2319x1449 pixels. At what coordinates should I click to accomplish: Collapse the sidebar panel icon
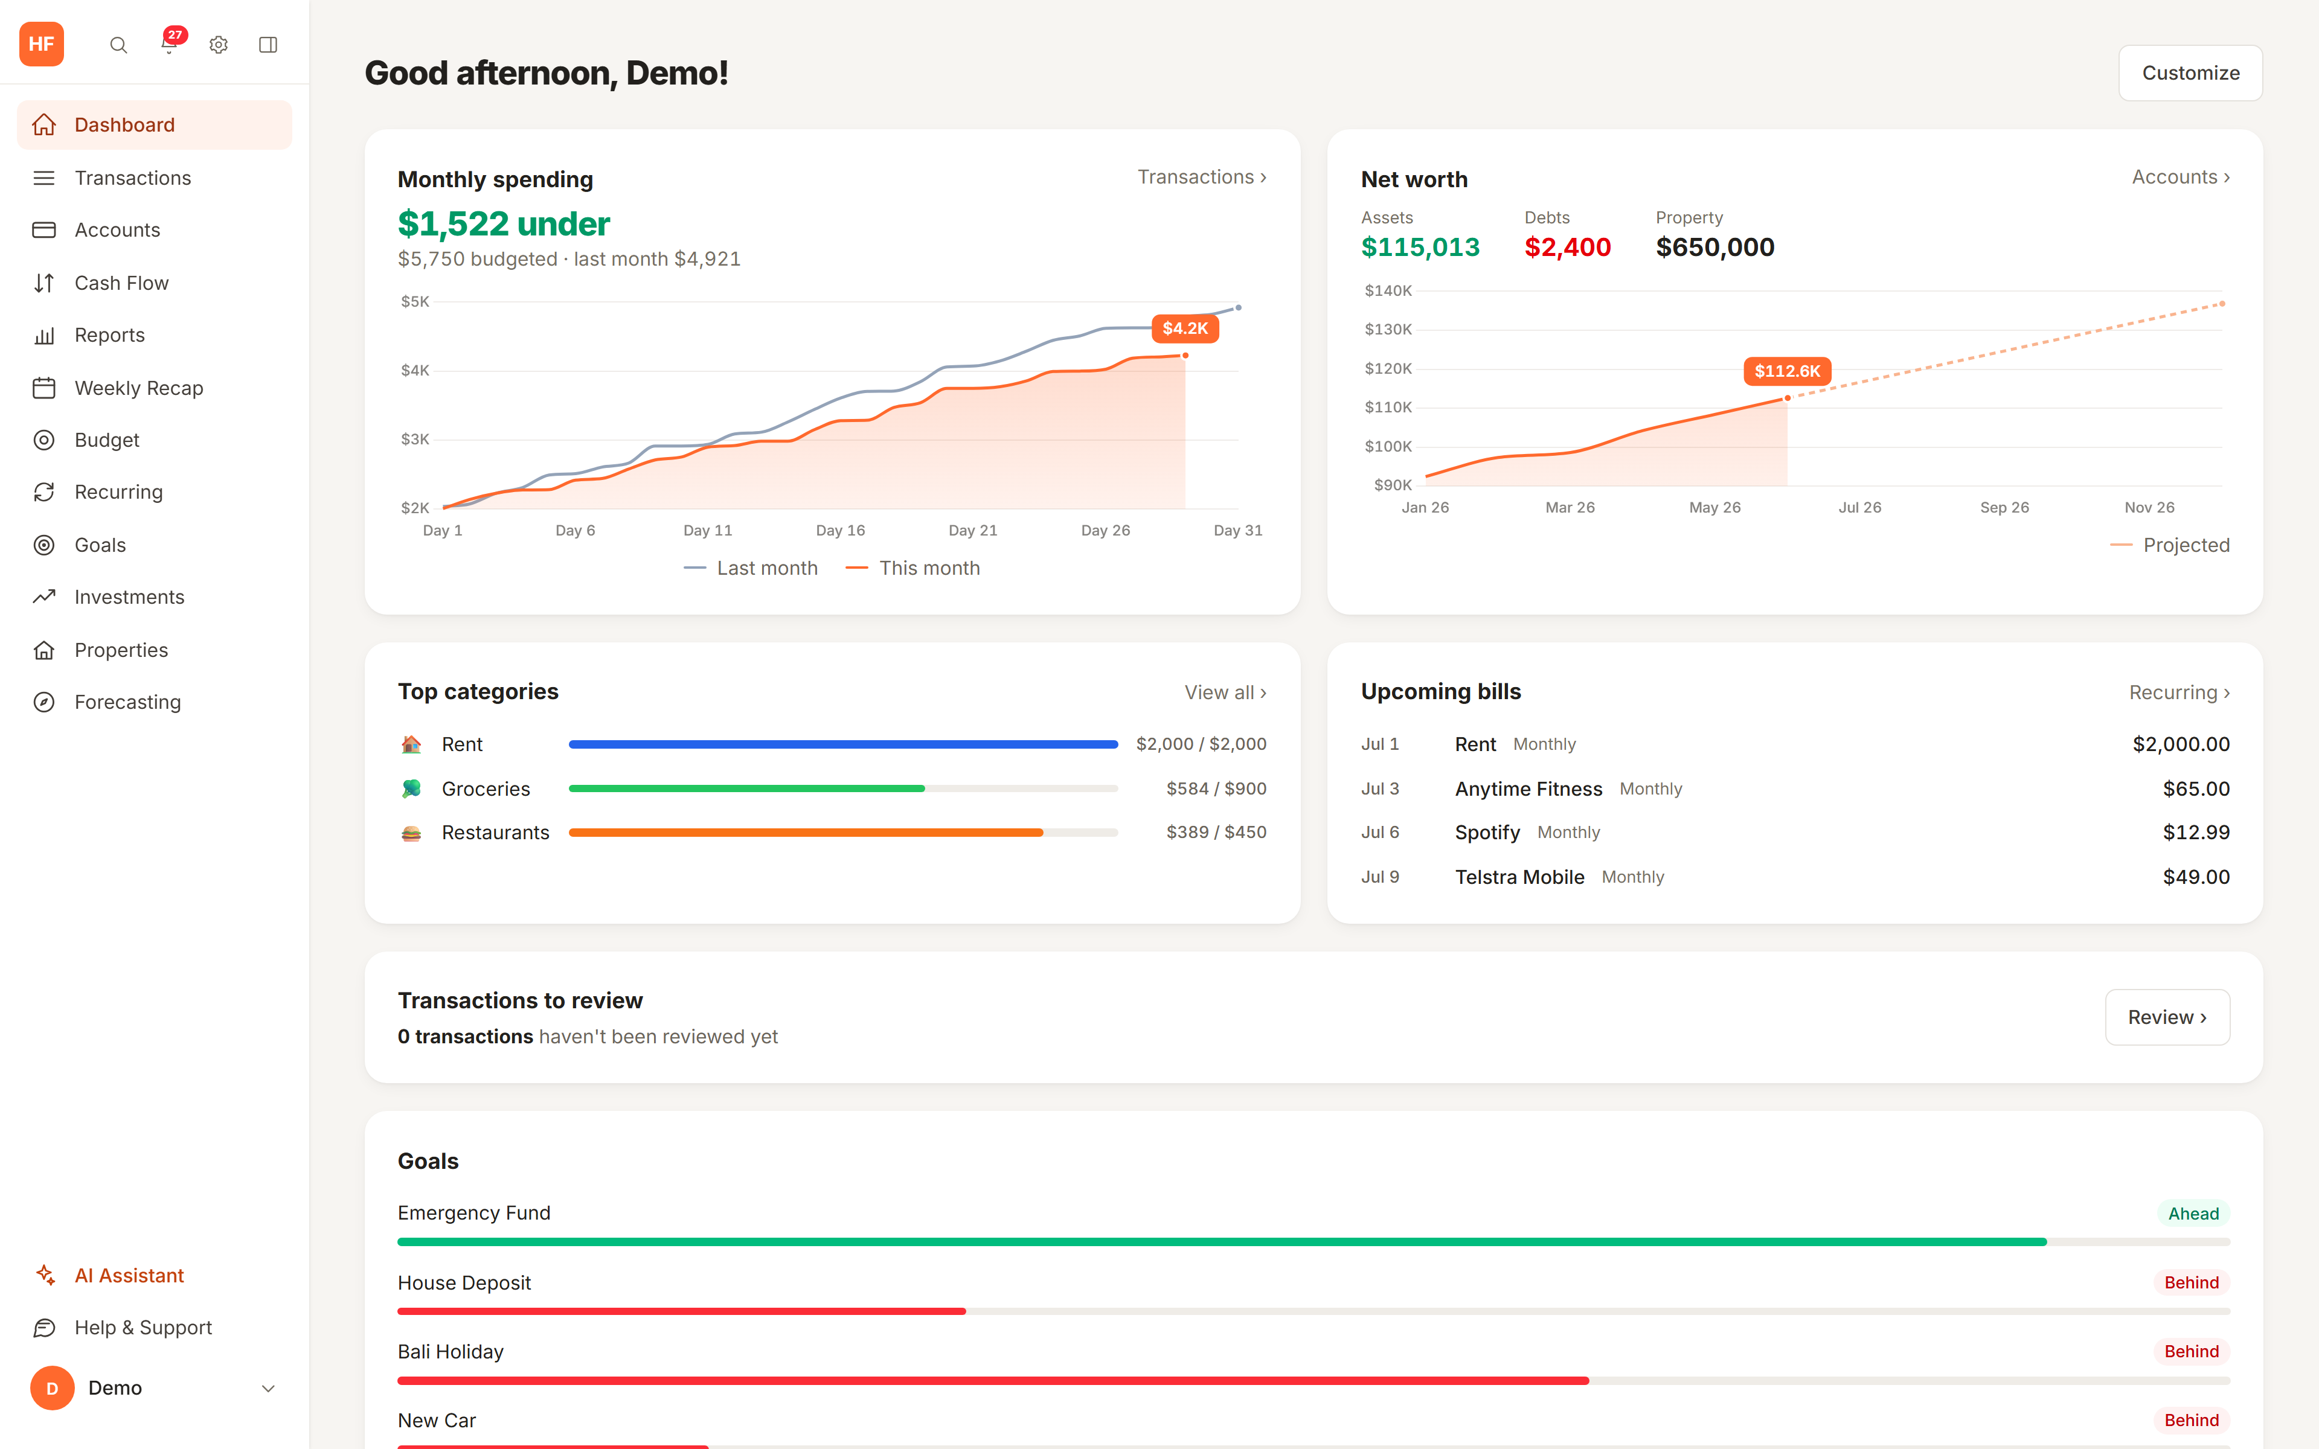[x=268, y=45]
